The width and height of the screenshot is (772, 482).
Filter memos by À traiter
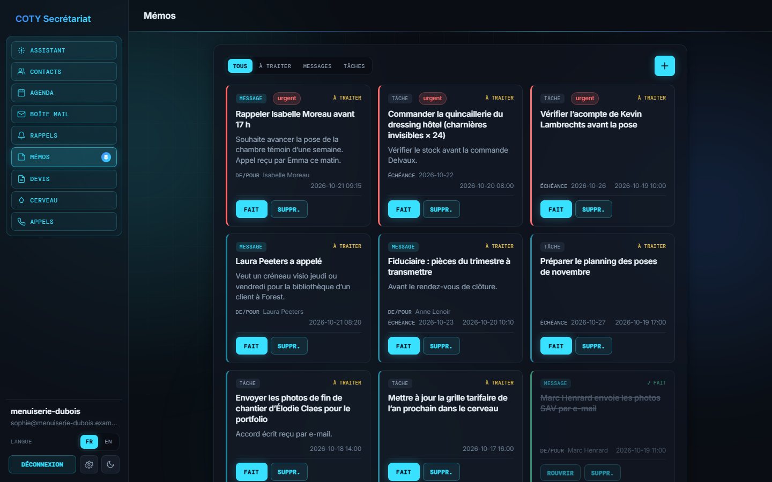click(275, 66)
